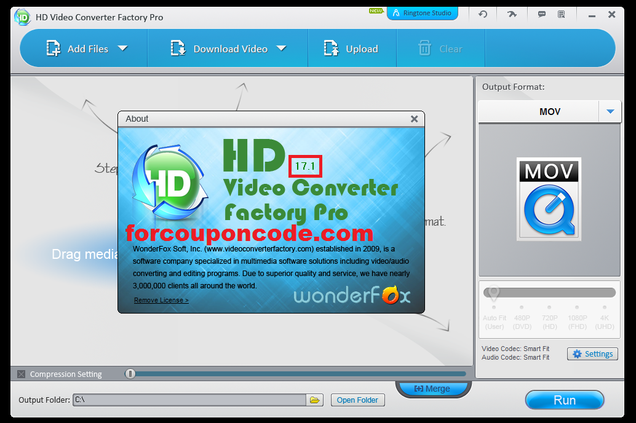Close HD Video Converter Factory Pro window
The height and width of the screenshot is (423, 636).
(x=612, y=15)
